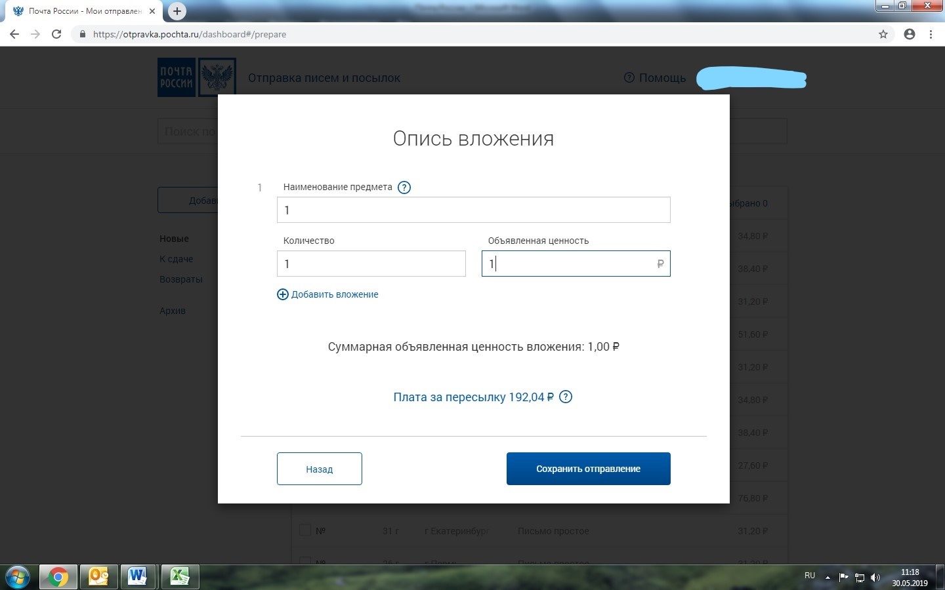Open help icon beside Плата за пересылку
This screenshot has height=590, width=945.
pyautogui.click(x=566, y=397)
